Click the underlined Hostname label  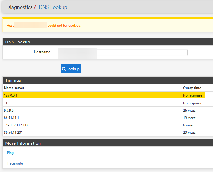[x=42, y=52]
